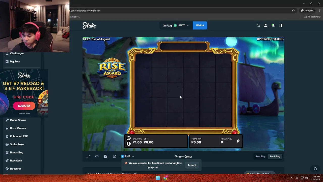Click the P8.00 bet amount

(149, 142)
